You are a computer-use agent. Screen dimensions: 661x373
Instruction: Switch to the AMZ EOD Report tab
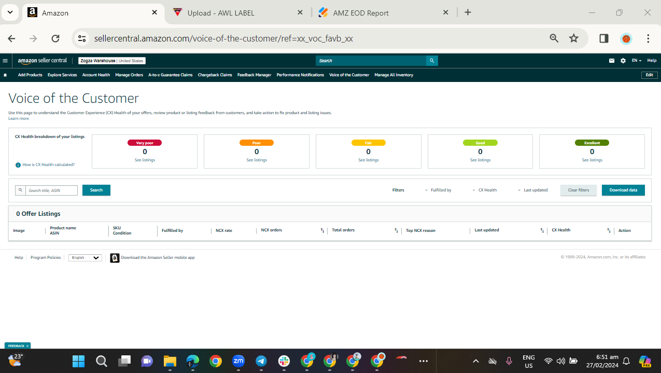384,12
